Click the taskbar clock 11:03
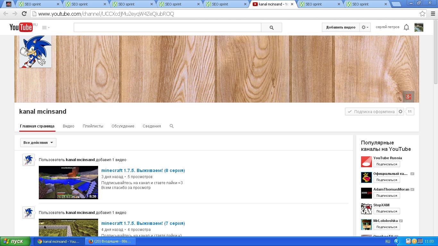The height and width of the screenshot is (246, 438). 429,242
